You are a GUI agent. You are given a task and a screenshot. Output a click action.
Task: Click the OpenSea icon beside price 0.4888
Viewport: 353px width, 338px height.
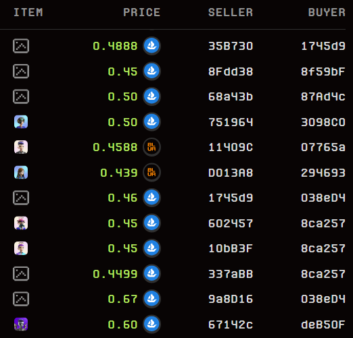click(x=151, y=46)
